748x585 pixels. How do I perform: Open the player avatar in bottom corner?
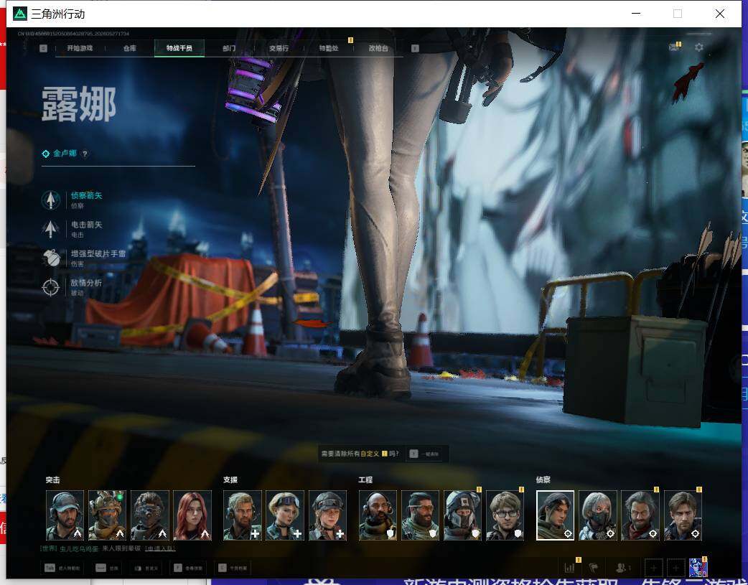[x=698, y=568]
